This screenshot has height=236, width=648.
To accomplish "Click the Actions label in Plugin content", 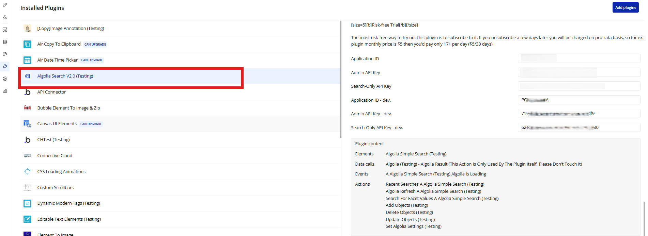I will pos(362,184).
